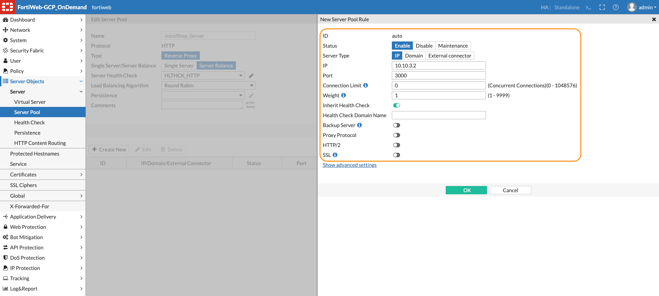Click the Port input field
659x296 pixels.
click(439, 75)
